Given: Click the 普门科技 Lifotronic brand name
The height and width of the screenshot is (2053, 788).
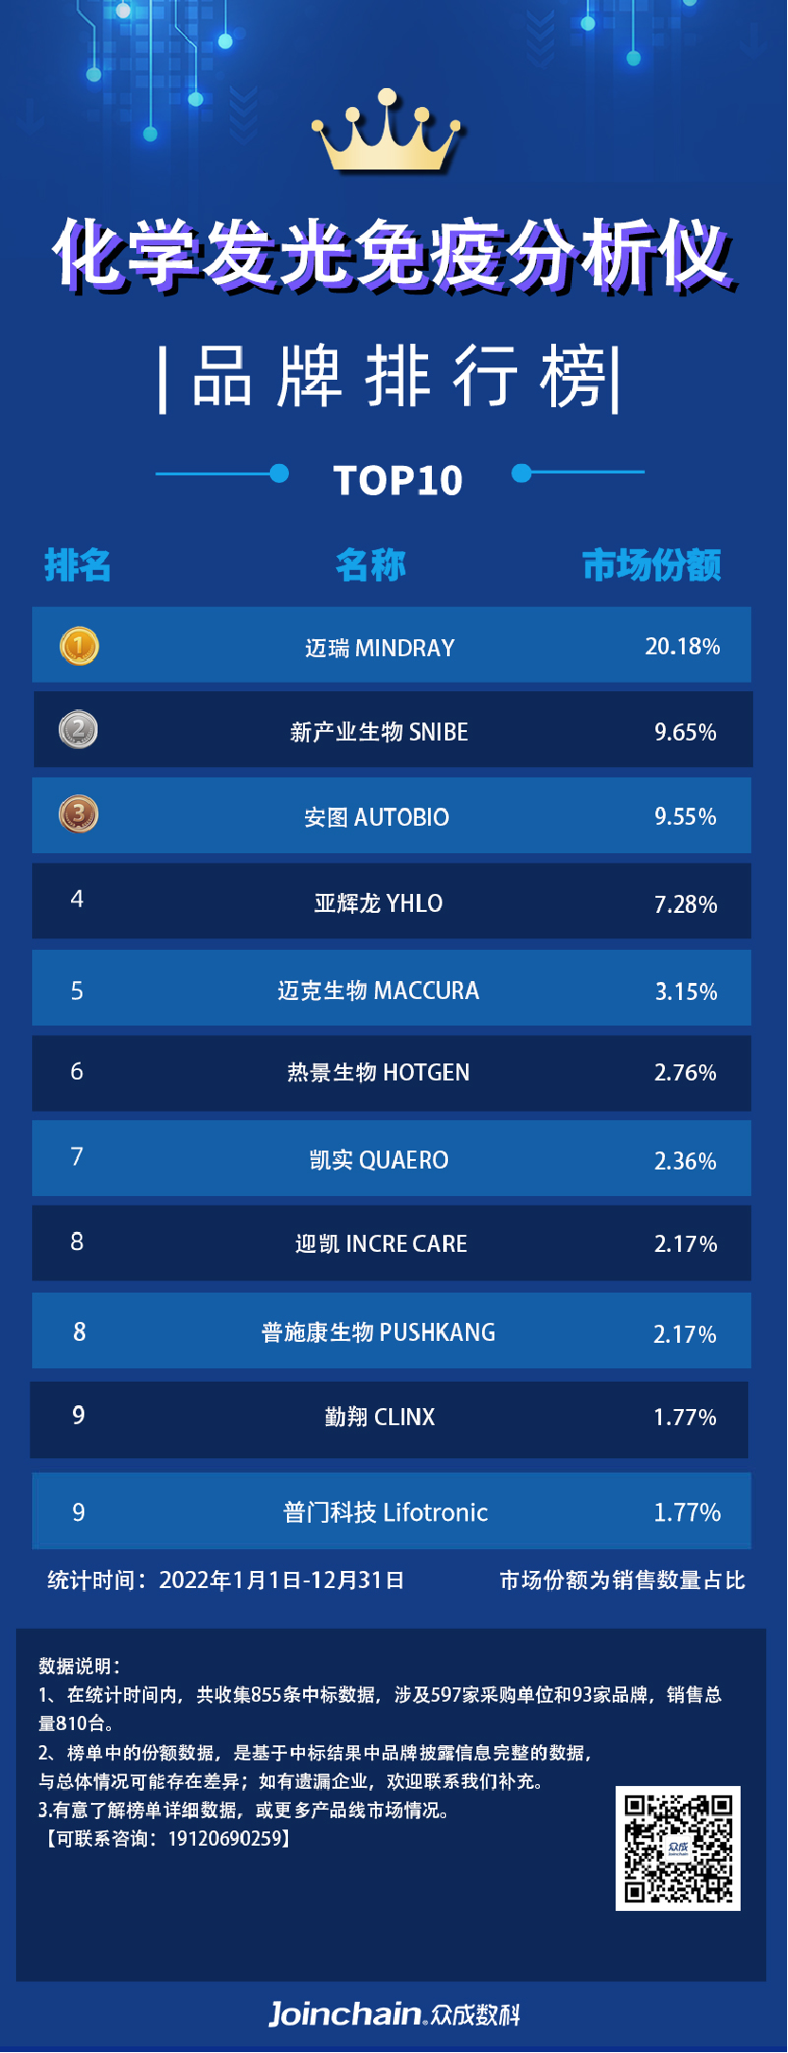Looking at the screenshot, I should pyautogui.click(x=385, y=1512).
